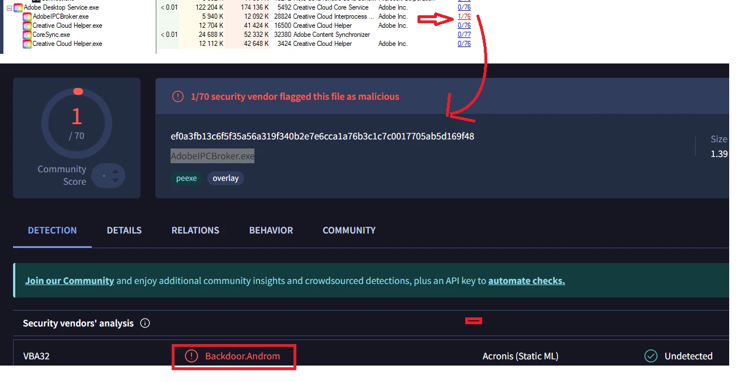749x382 pixels.
Task: Click < 0.01 CPU value for Adobe Desktop Service
Action: (169, 7)
